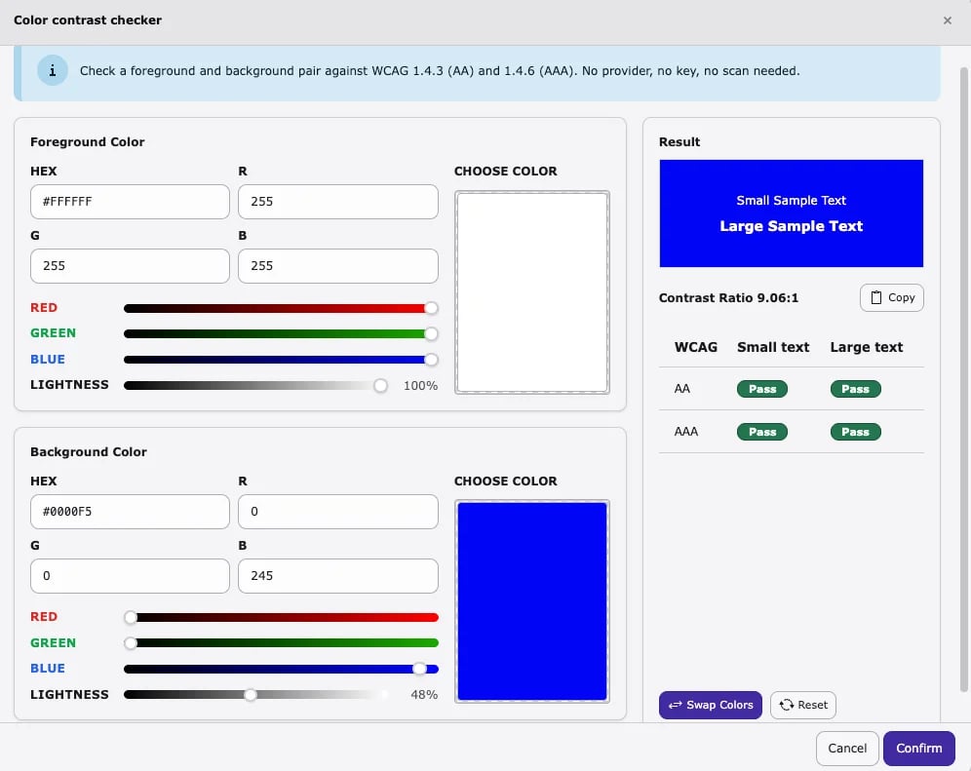971x771 pixels.
Task: Edit the background HEX field #0000F5
Action: tap(130, 512)
